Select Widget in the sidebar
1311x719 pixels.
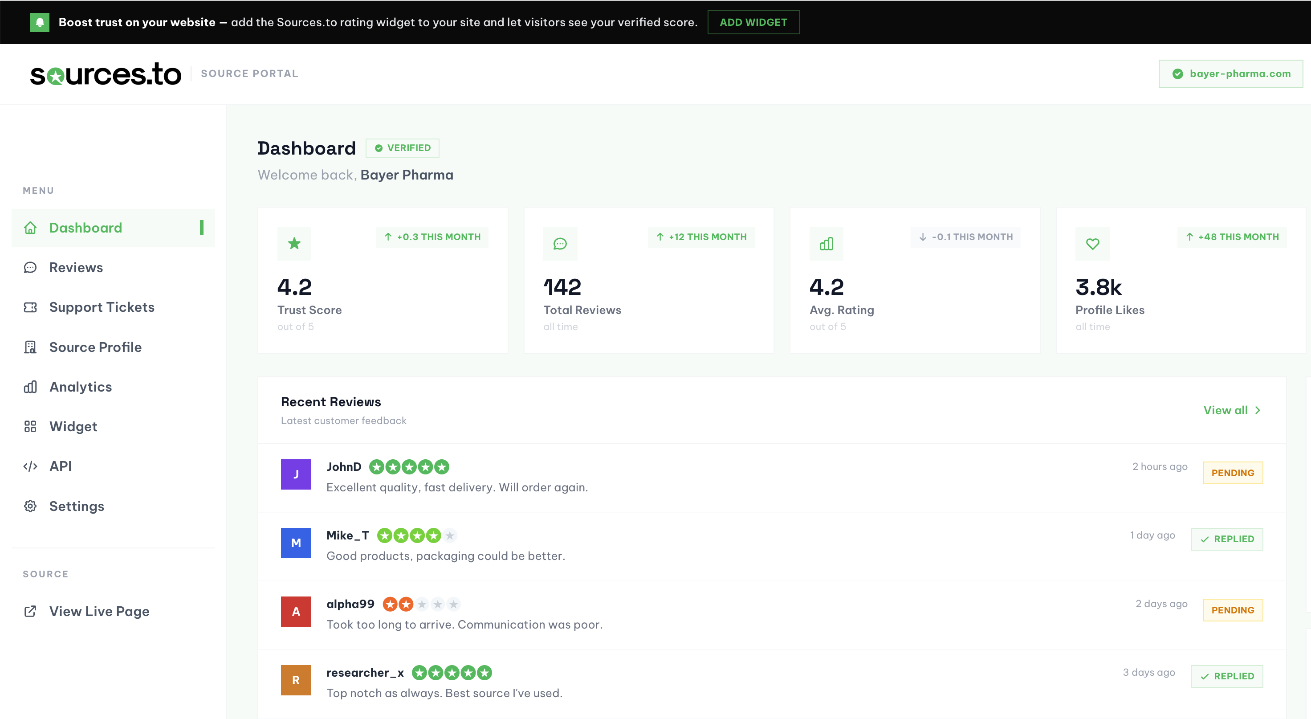coord(113,426)
